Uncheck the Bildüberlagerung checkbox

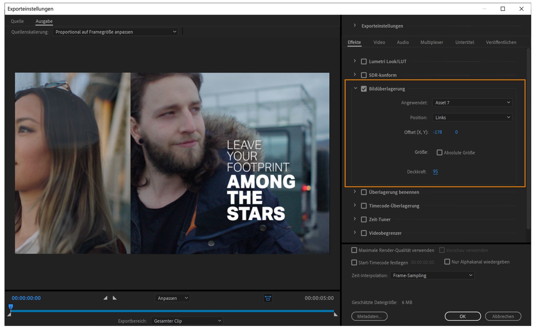coord(364,89)
